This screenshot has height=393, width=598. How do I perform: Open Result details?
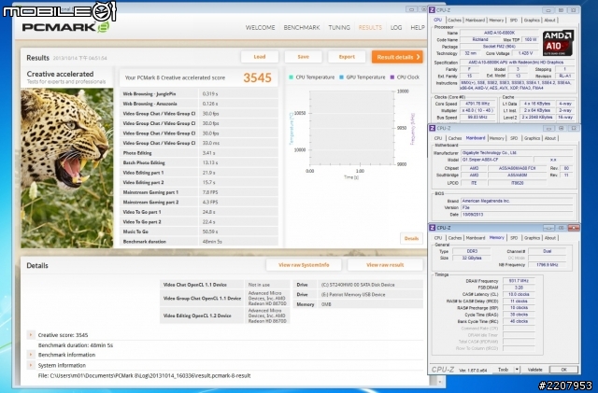tap(397, 57)
